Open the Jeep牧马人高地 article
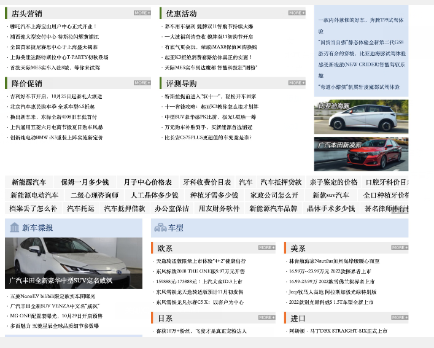Image resolution: width=434 pixels, height=348 pixels. 333,292
